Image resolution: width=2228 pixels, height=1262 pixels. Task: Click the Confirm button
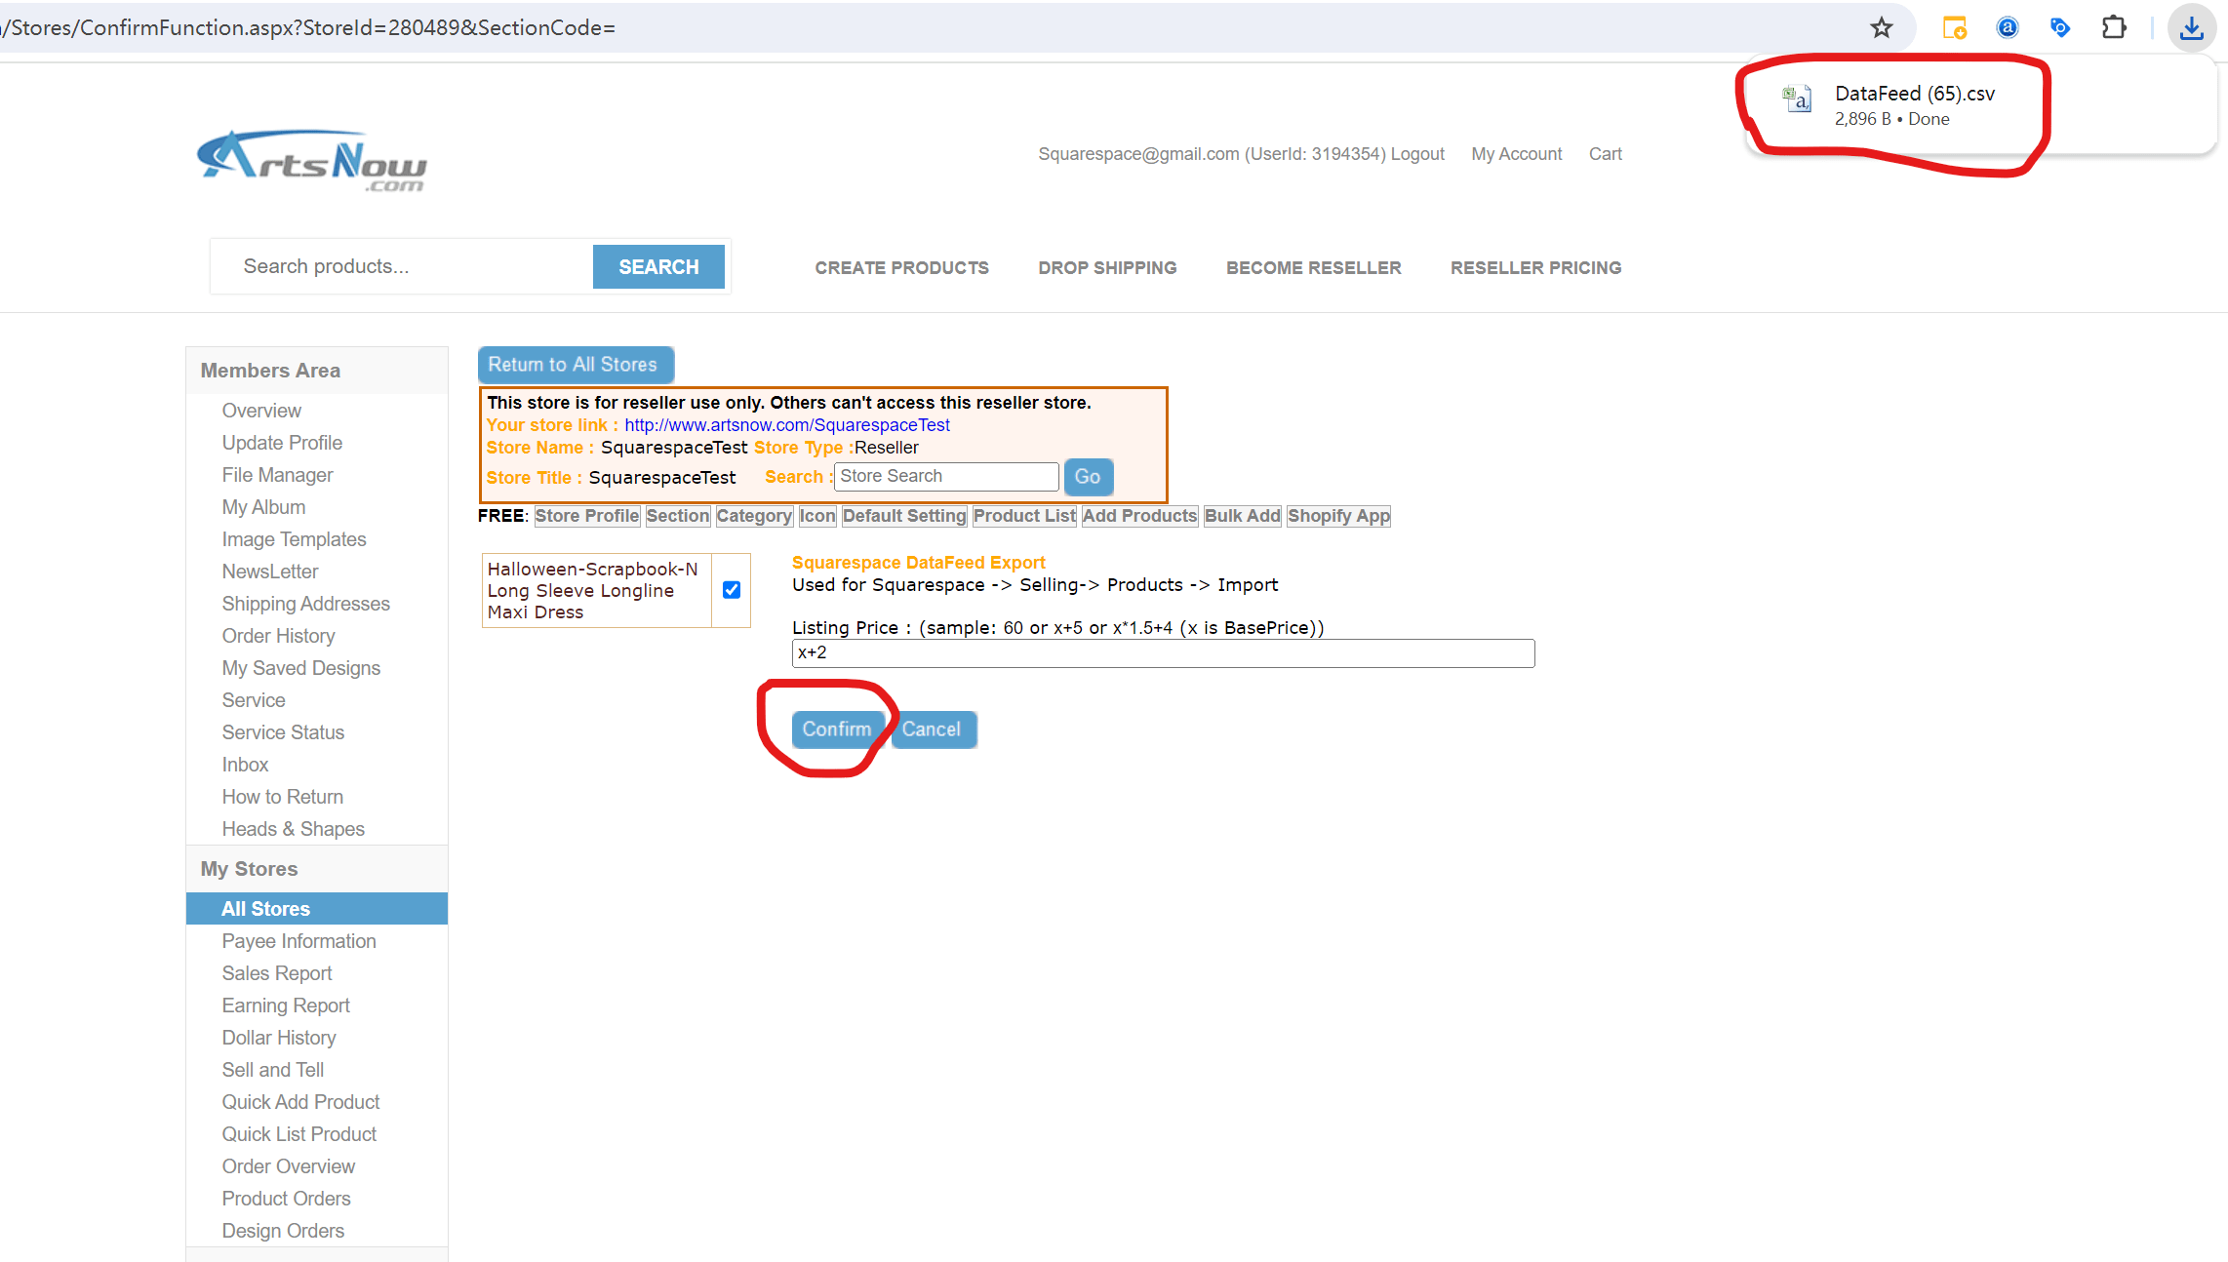pyautogui.click(x=837, y=730)
